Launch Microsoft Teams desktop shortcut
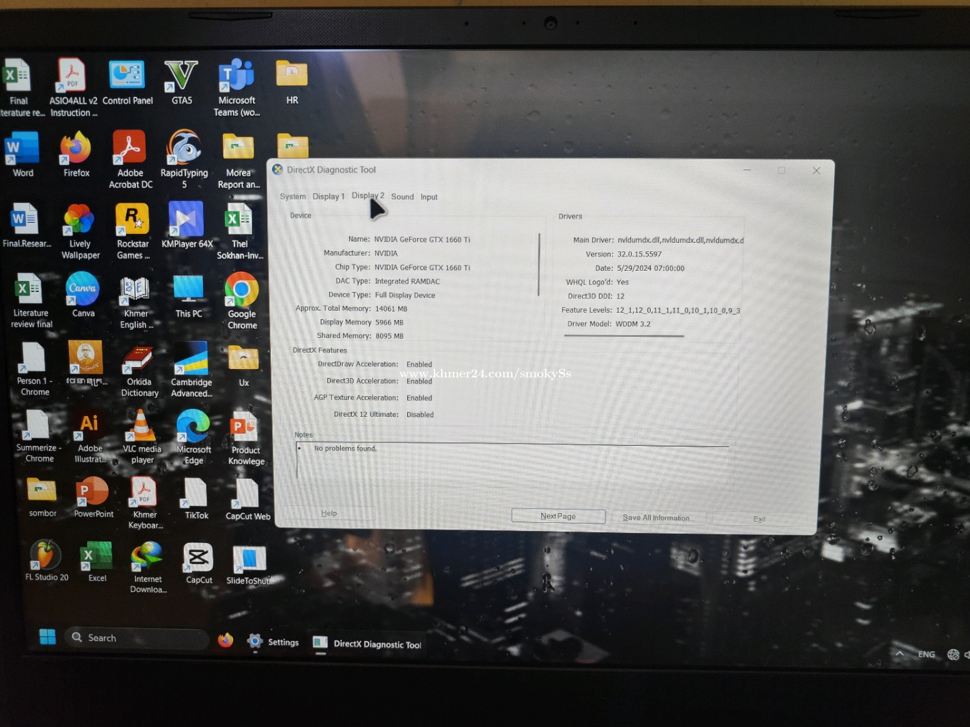 [237, 87]
